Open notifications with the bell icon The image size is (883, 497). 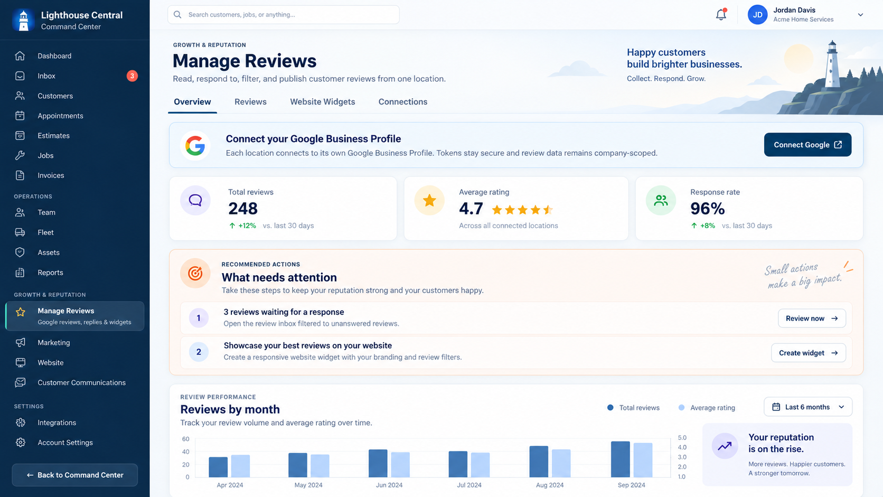pyautogui.click(x=721, y=15)
